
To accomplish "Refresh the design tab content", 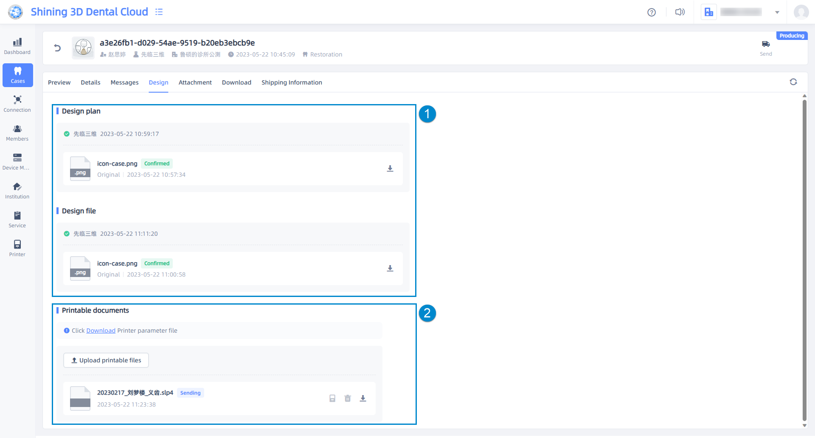I will pos(793,82).
